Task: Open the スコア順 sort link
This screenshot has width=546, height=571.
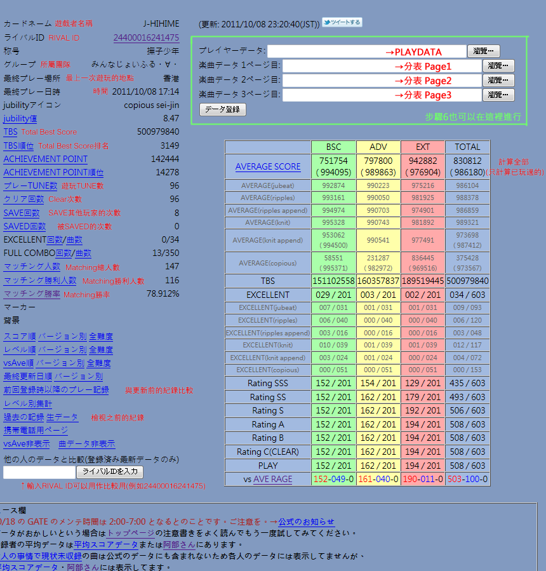Action: (19, 337)
